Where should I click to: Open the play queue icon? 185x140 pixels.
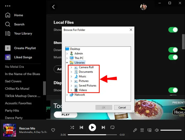[142, 130]
